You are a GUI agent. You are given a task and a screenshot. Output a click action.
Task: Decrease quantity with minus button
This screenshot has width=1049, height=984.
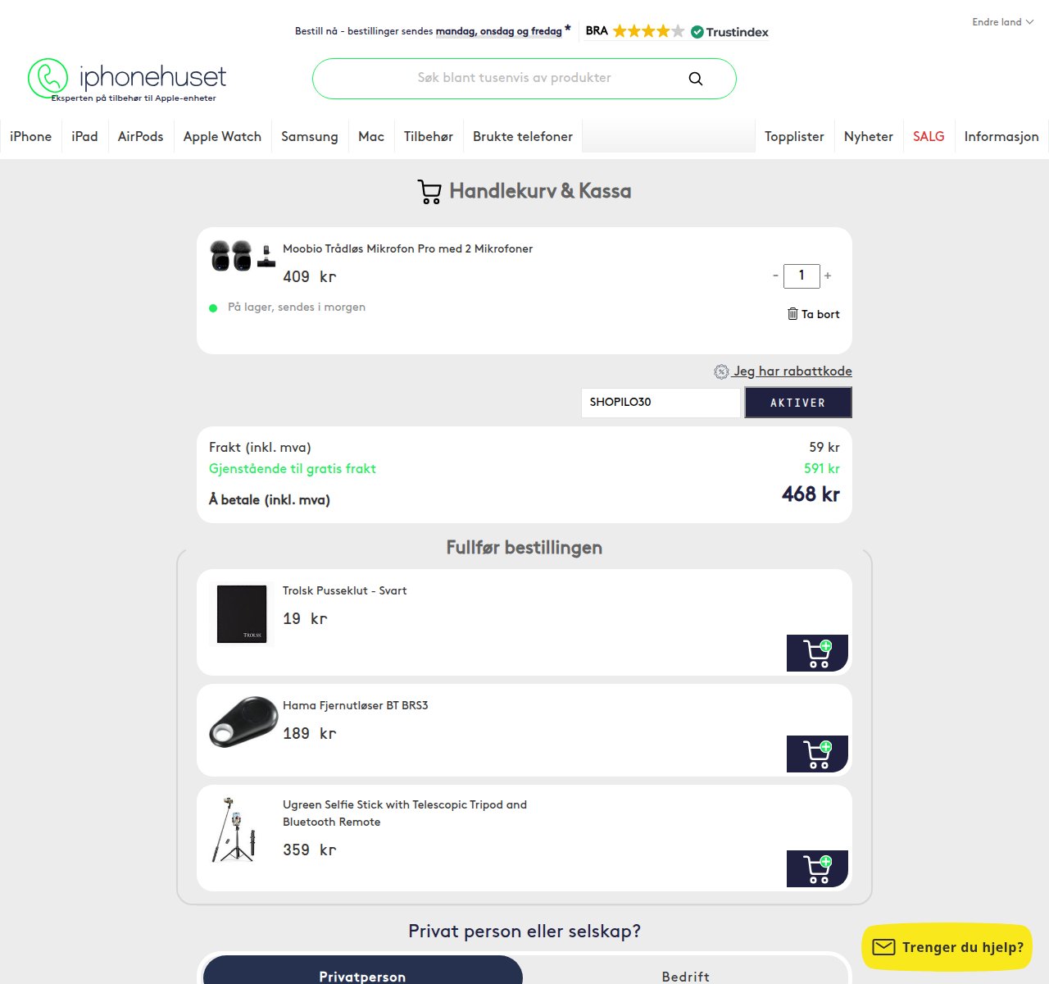[775, 276]
